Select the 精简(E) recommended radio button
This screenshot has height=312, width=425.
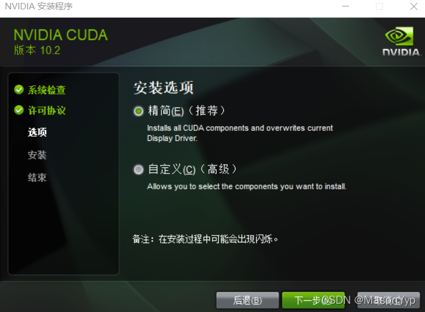click(x=139, y=111)
